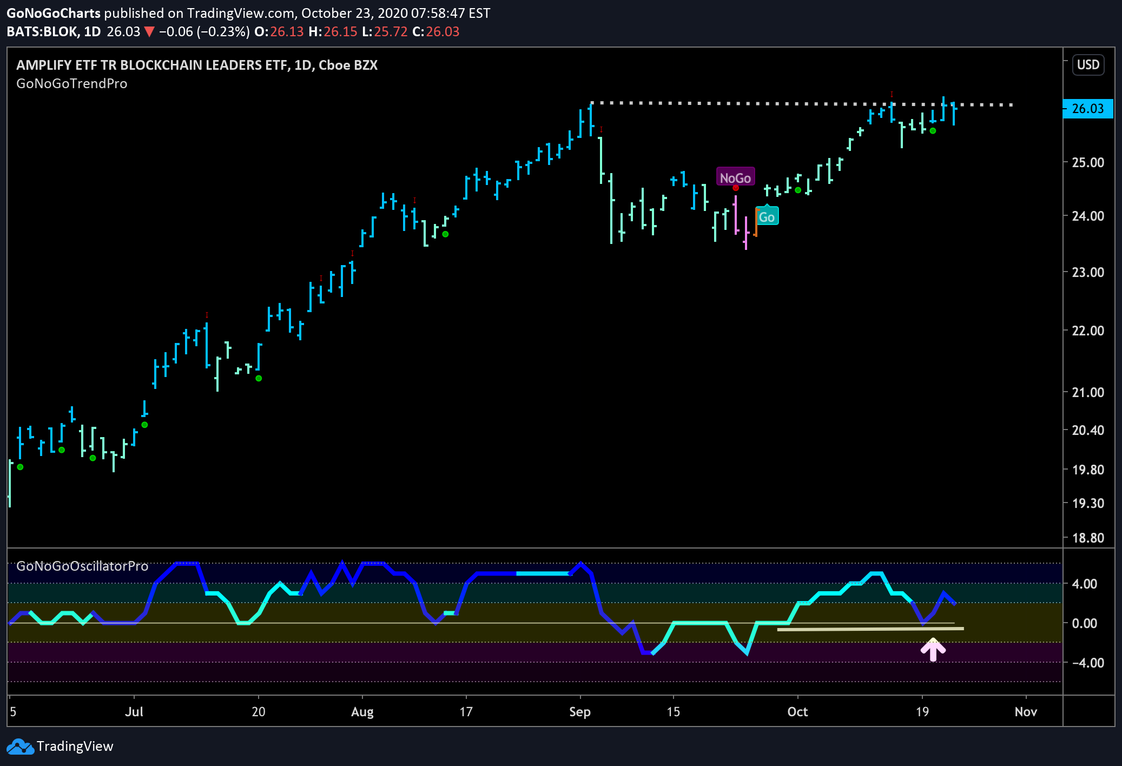Screen dimensions: 1122x766
Task: Click the GoNoGoTrendPro indicator label
Action: (x=72, y=84)
